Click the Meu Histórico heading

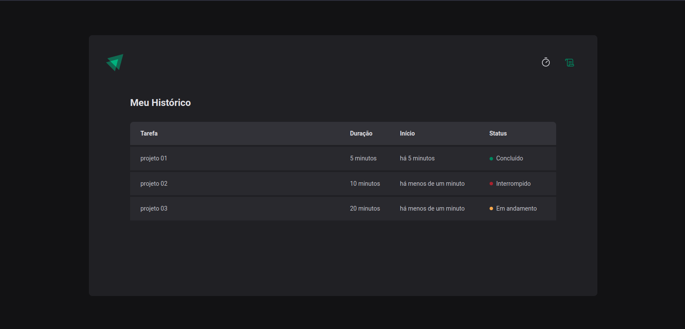tap(161, 103)
